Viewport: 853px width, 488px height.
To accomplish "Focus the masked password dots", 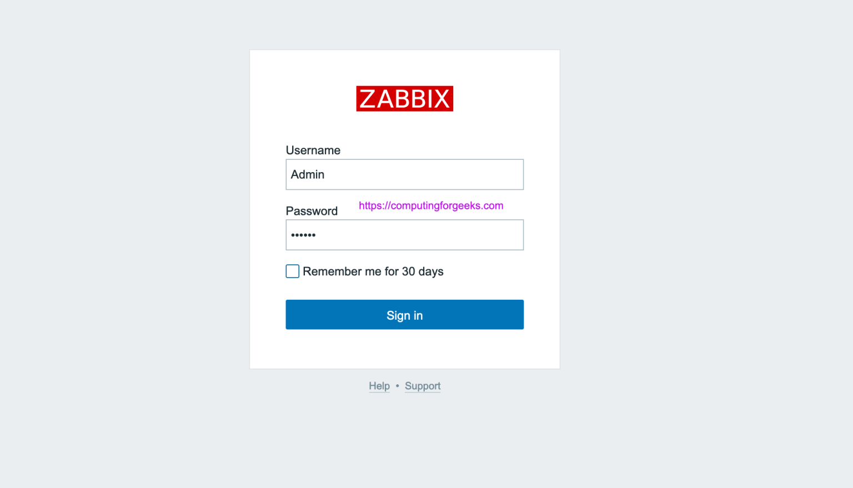I will [x=303, y=234].
